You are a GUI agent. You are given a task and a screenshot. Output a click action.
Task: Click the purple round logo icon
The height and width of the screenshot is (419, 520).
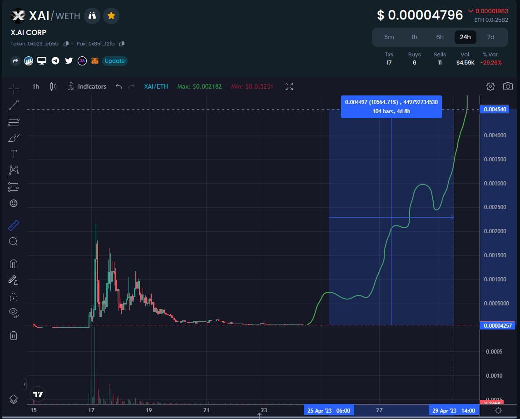pos(82,61)
